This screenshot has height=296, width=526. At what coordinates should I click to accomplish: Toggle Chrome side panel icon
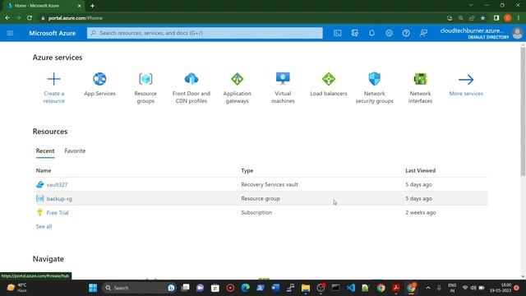(496, 18)
